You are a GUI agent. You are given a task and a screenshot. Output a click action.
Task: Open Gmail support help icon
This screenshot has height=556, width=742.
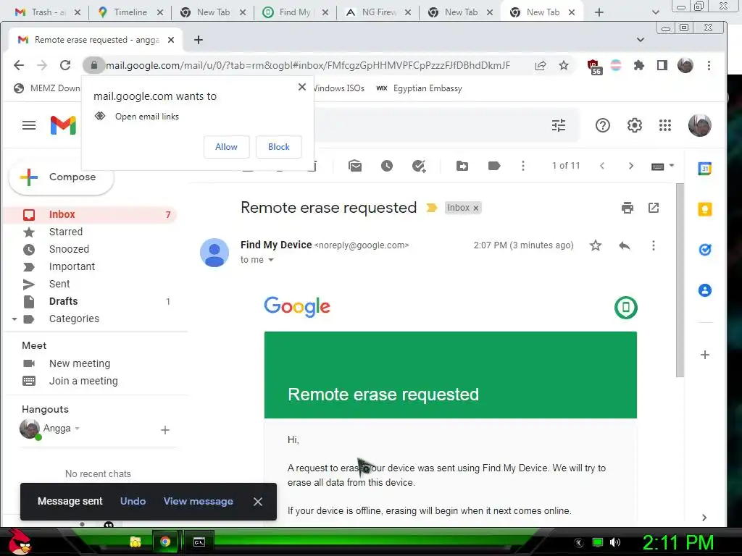pyautogui.click(x=602, y=125)
